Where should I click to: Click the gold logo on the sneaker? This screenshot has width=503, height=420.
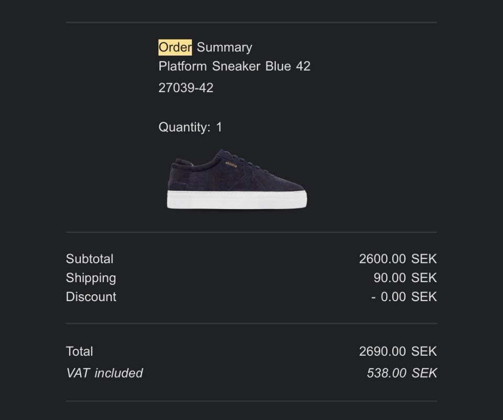point(231,164)
